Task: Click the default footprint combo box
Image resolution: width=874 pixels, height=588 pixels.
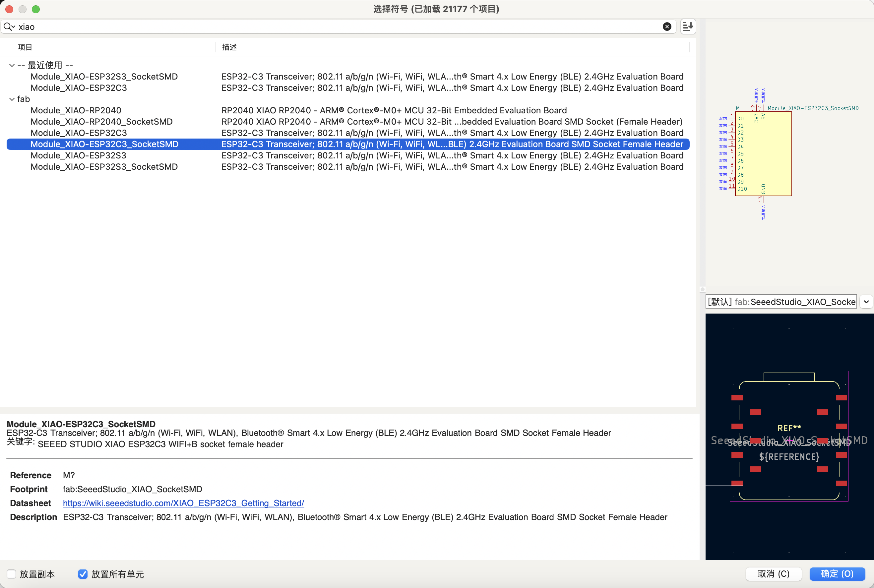Action: (781, 302)
